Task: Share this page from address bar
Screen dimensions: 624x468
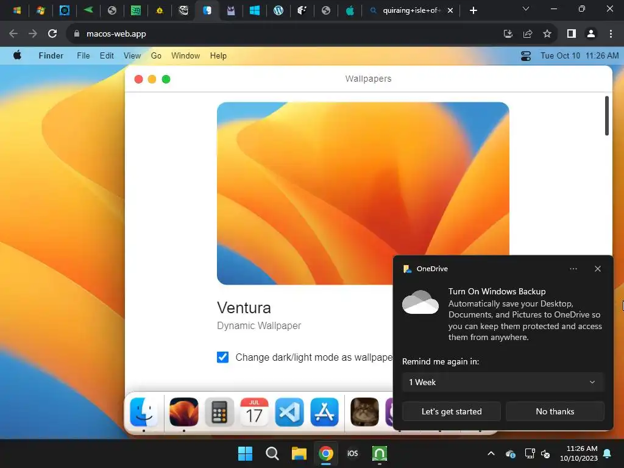Action: 528,34
